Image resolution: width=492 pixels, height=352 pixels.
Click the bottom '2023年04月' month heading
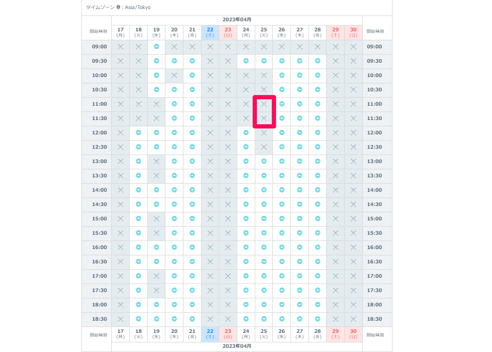[x=237, y=346]
